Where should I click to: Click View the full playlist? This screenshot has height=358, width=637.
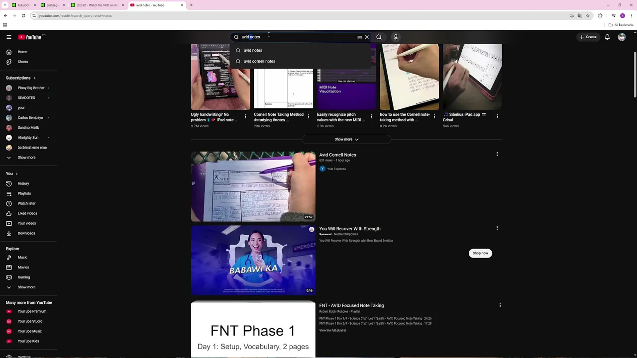pyautogui.click(x=332, y=331)
